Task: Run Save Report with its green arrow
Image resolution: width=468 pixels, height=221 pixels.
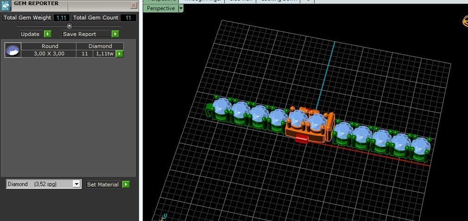Action: coord(115,34)
